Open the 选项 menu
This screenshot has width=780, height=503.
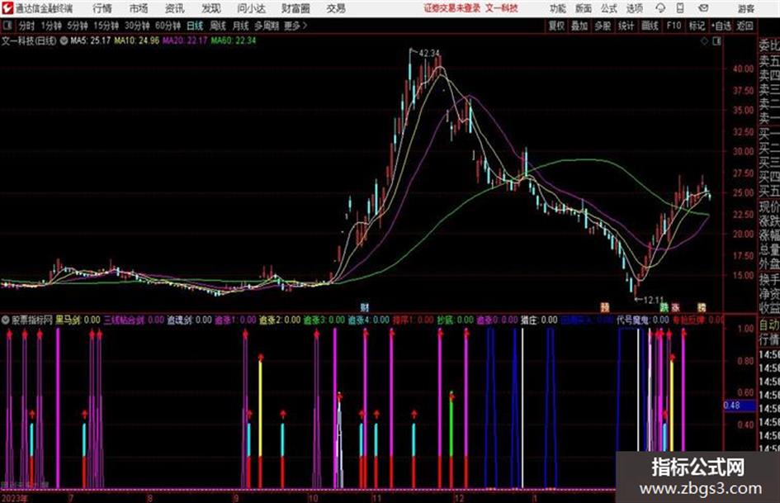pyautogui.click(x=634, y=8)
